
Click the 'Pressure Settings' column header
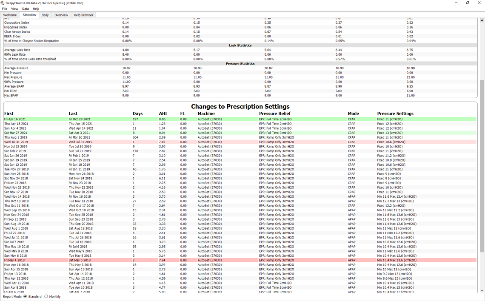(x=395, y=114)
